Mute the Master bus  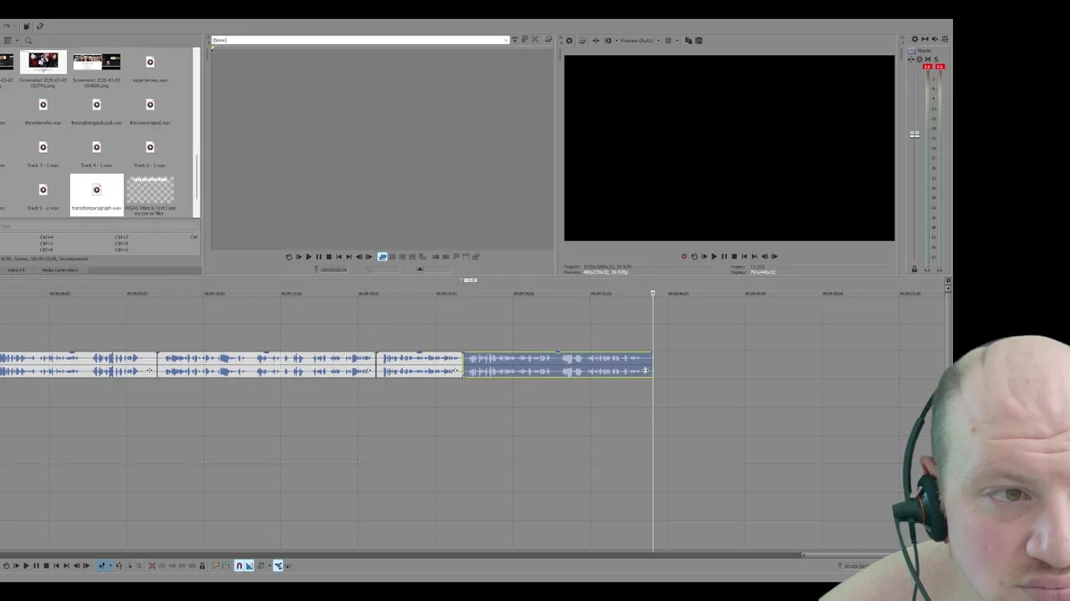pyautogui.click(x=928, y=59)
